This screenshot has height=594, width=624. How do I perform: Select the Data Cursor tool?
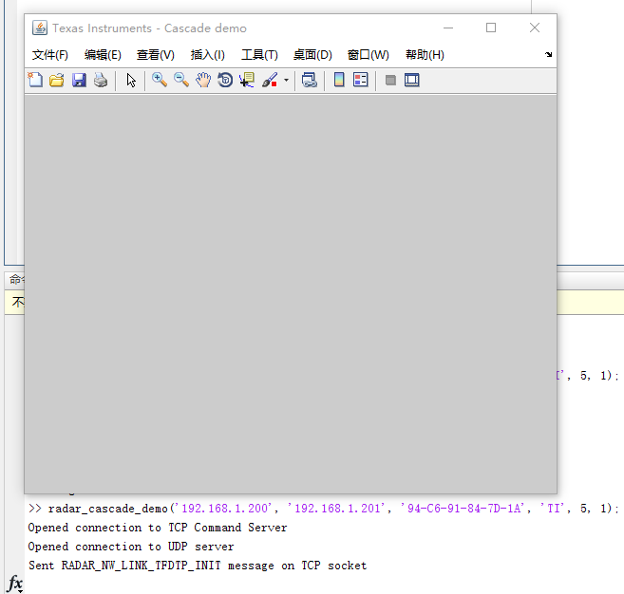point(247,81)
